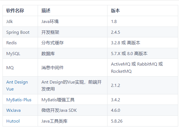Click the Spring Boot cell
This screenshot has width=179, height=127.
(20, 32)
